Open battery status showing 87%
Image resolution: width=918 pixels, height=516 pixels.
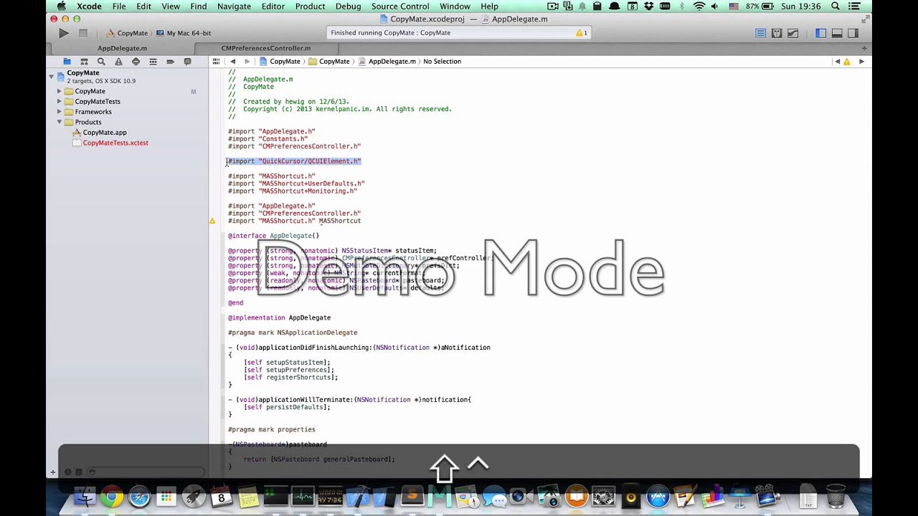pos(758,6)
